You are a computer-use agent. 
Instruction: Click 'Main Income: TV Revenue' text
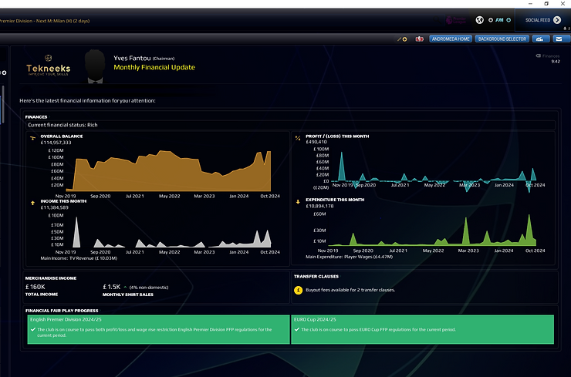[79, 258]
